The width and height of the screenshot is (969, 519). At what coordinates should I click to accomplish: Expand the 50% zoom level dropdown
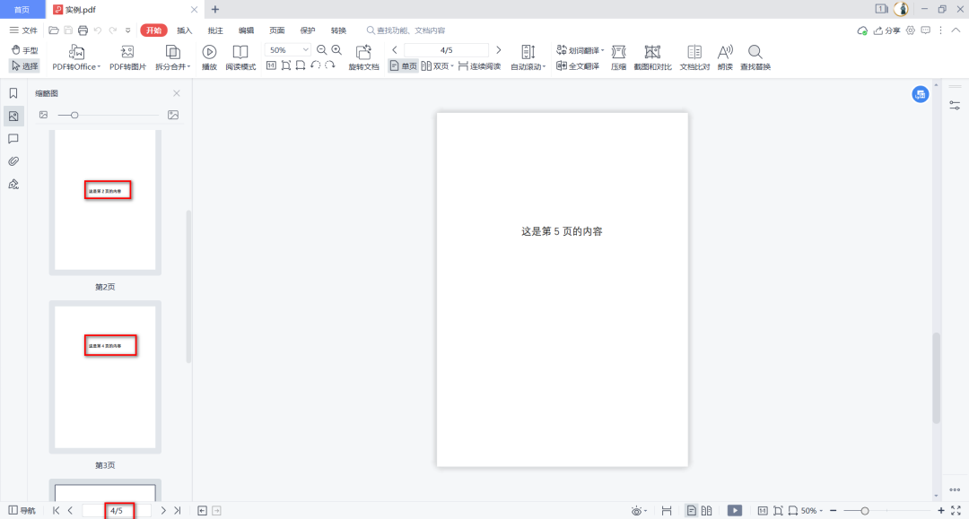(x=305, y=50)
